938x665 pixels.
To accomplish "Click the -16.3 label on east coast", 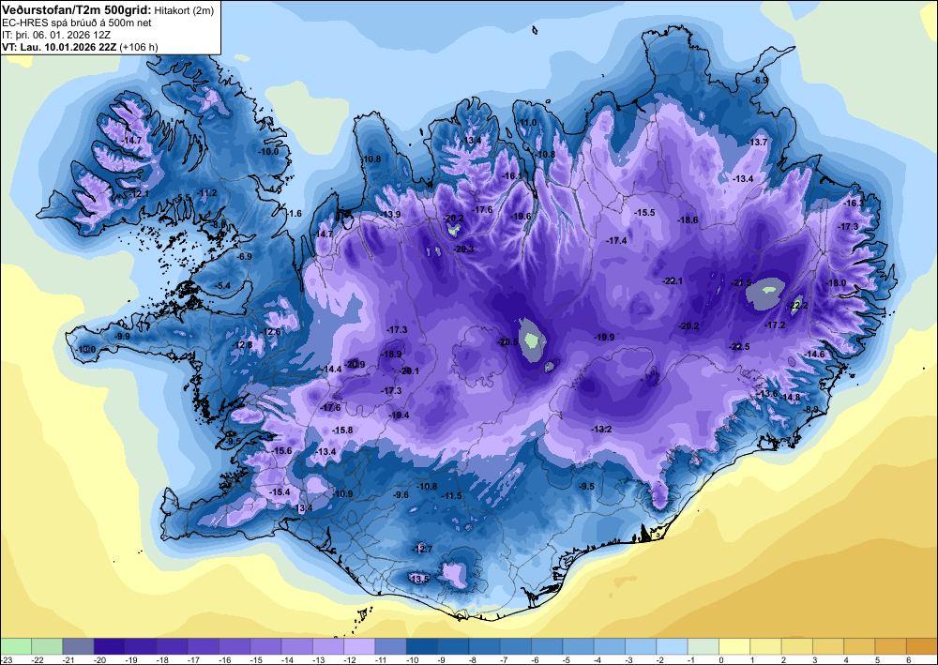I will pos(854,204).
